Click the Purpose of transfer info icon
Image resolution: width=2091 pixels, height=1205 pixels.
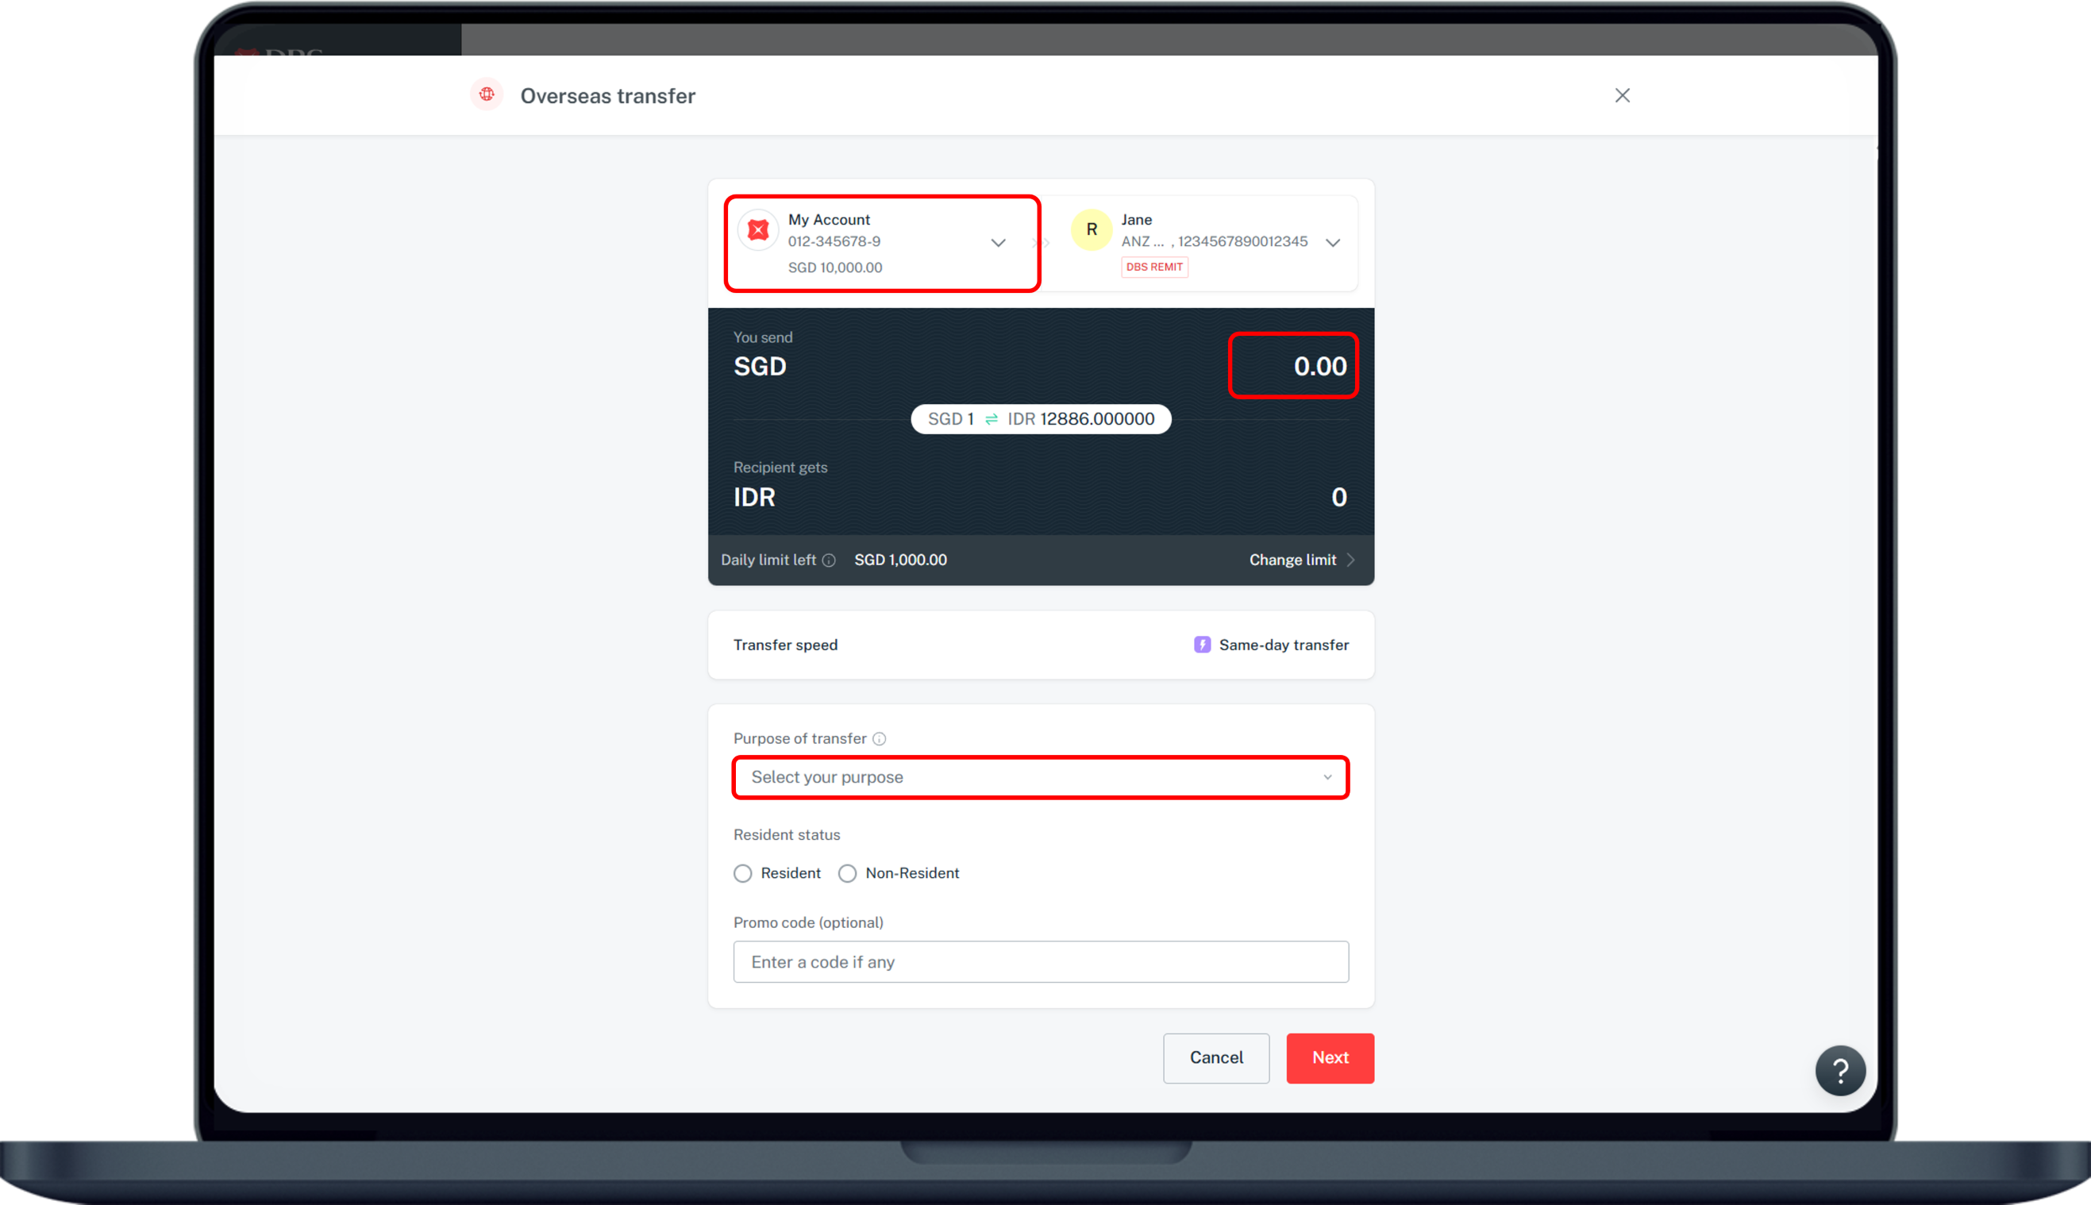tap(879, 739)
